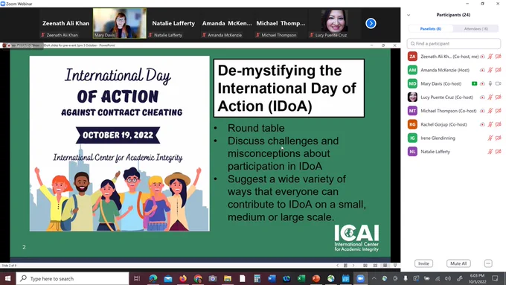Toggle Lucy Puente Cruz's muted microphone icon
Screen dimensions: 506x285
coord(490,97)
